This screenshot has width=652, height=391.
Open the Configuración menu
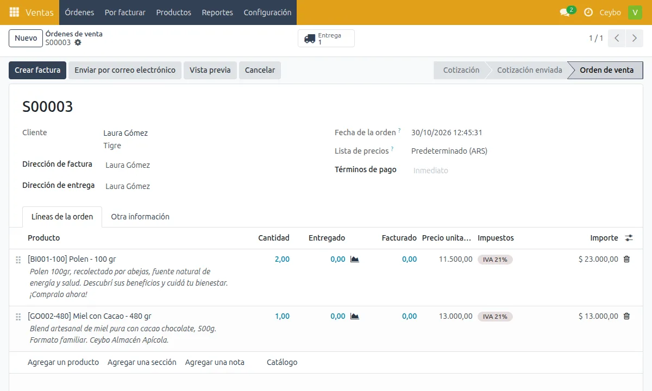pyautogui.click(x=267, y=12)
